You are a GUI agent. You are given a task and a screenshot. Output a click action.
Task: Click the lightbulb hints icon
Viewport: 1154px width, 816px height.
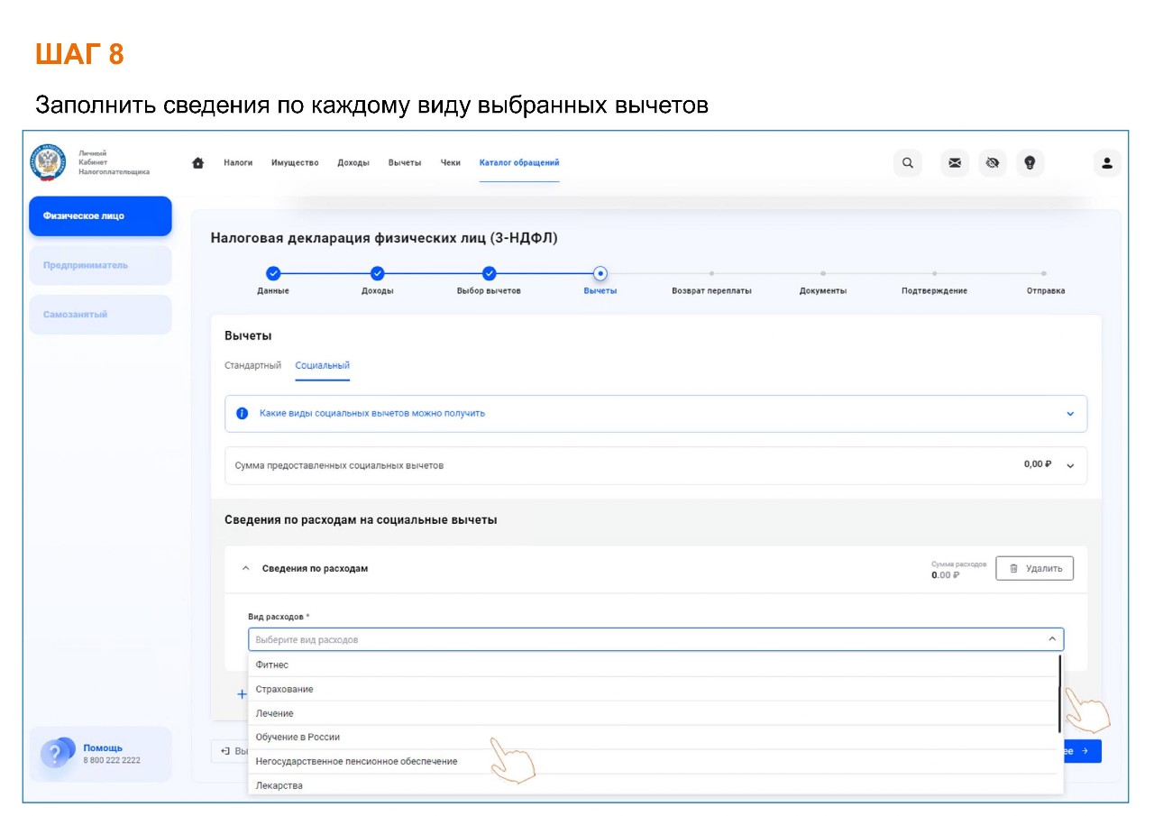[1030, 163]
